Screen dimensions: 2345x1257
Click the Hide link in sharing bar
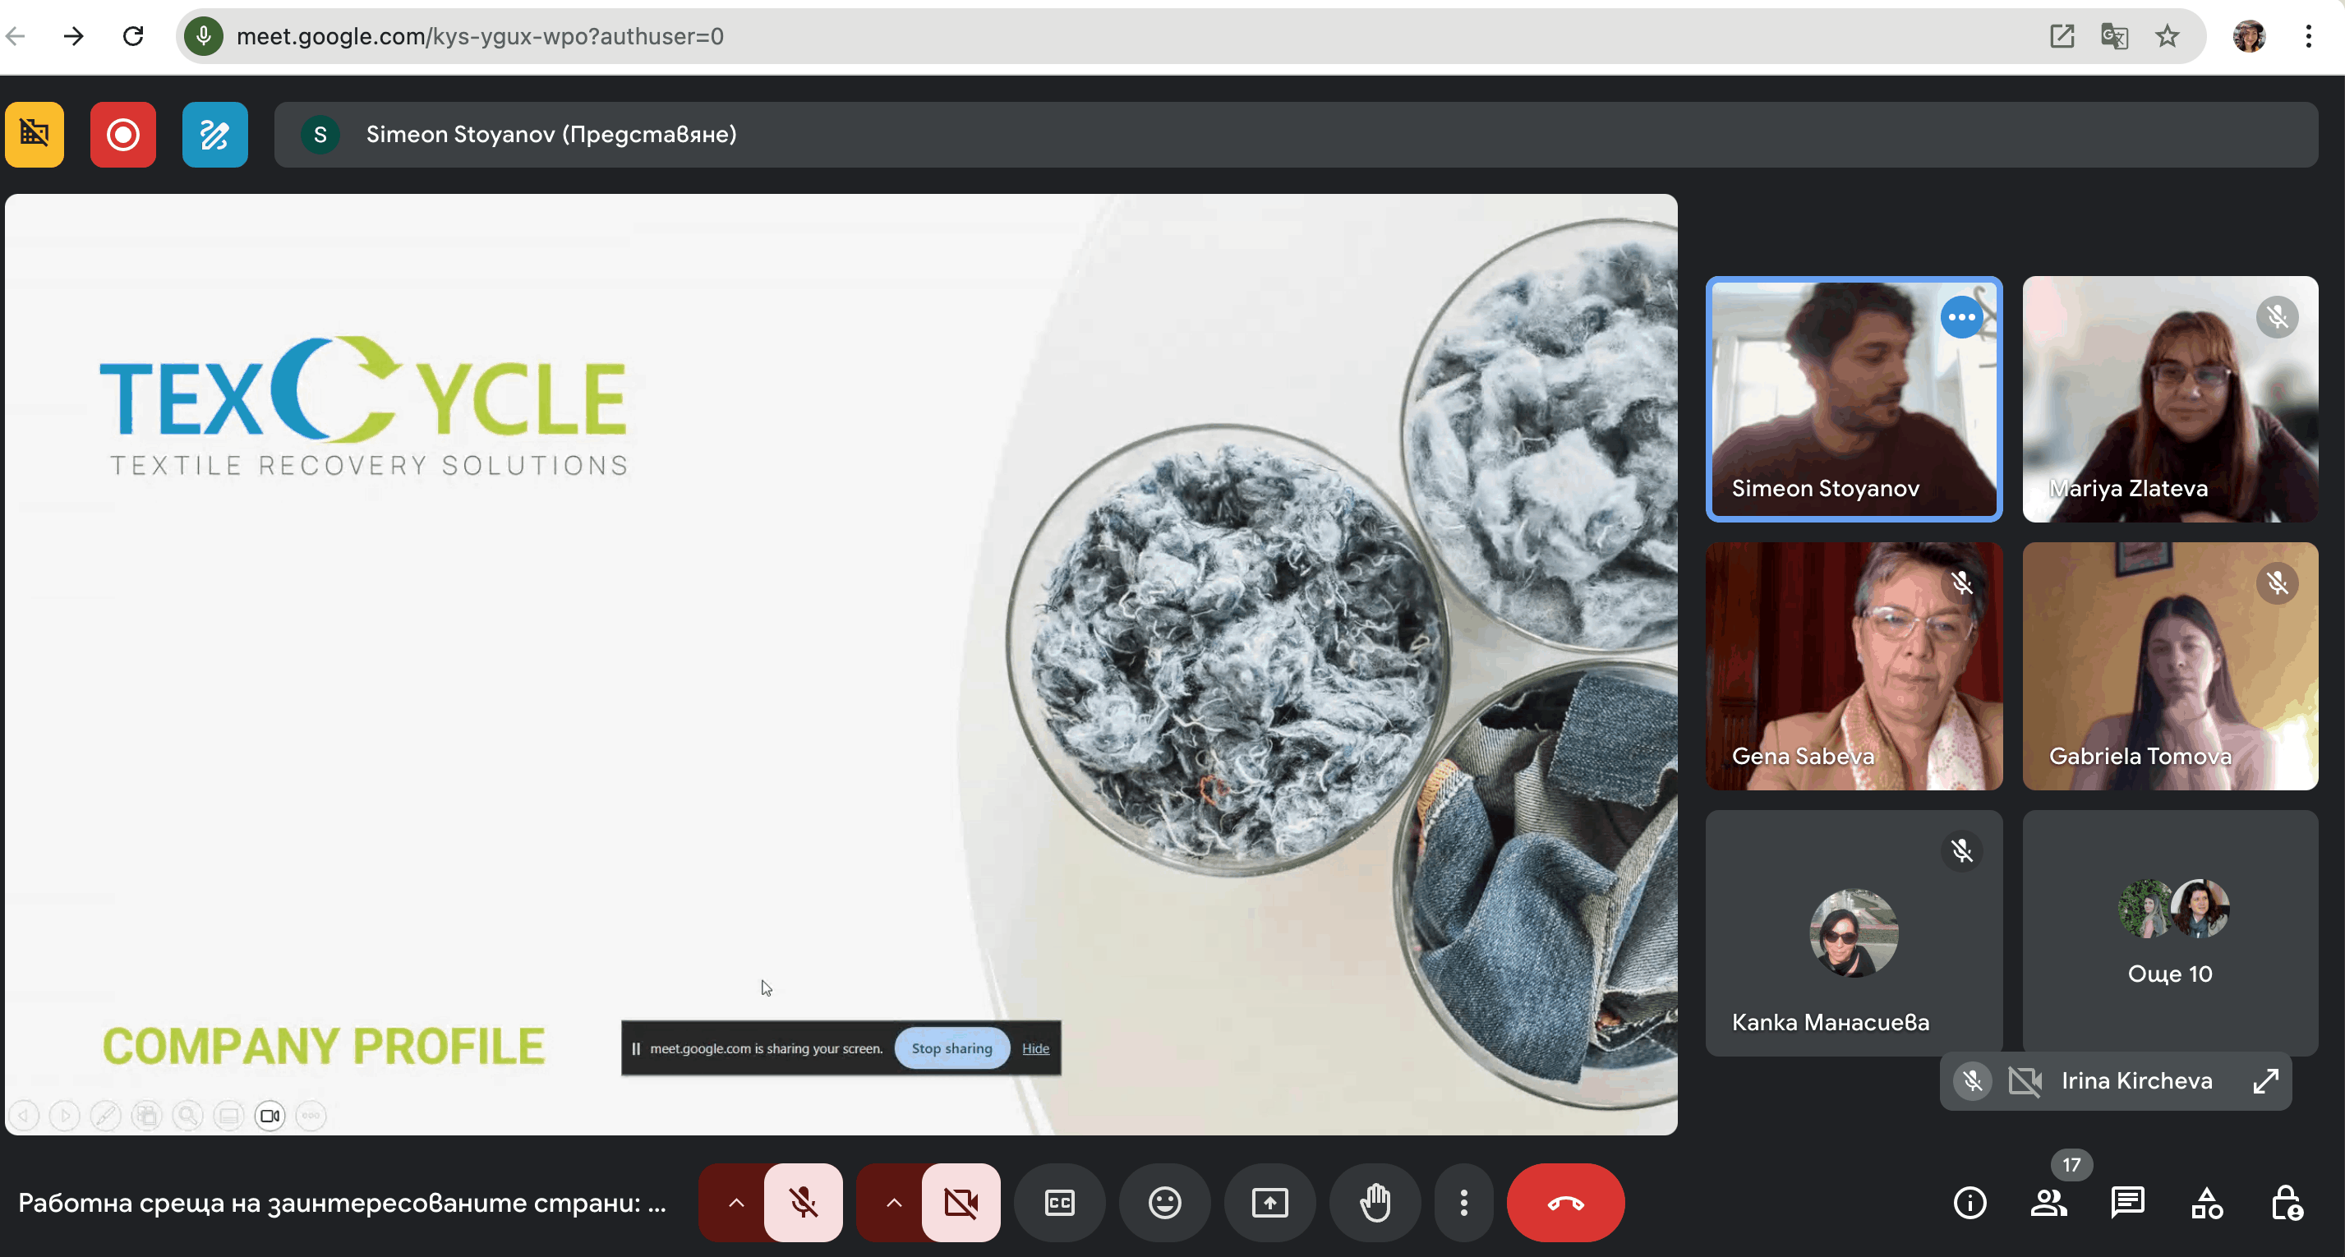(x=1036, y=1048)
